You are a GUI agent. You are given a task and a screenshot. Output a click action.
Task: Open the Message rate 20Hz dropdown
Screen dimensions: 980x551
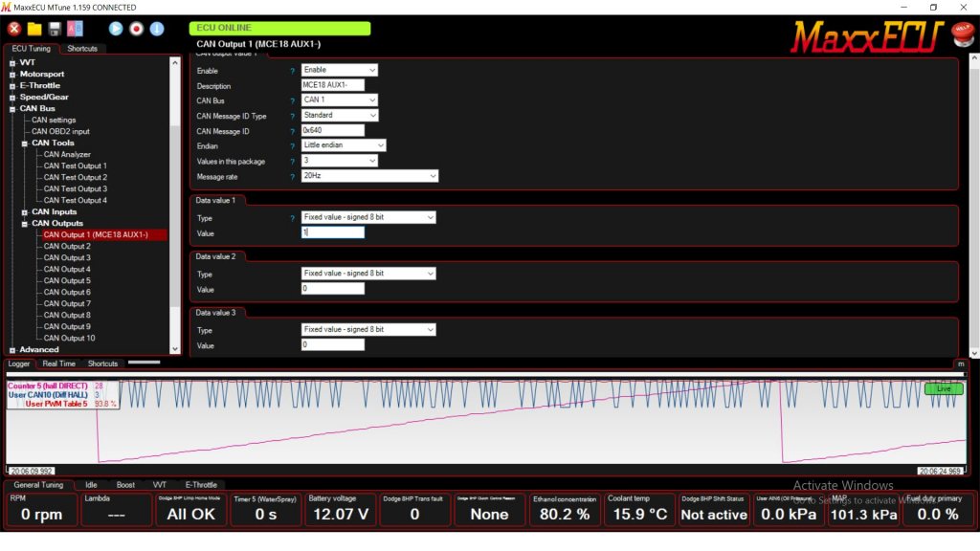pos(369,176)
